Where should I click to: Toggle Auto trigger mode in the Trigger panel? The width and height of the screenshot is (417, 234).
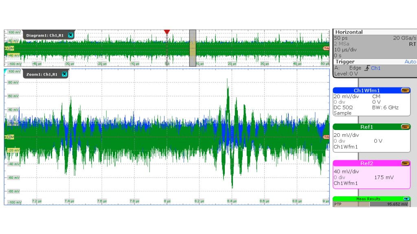tap(410, 61)
